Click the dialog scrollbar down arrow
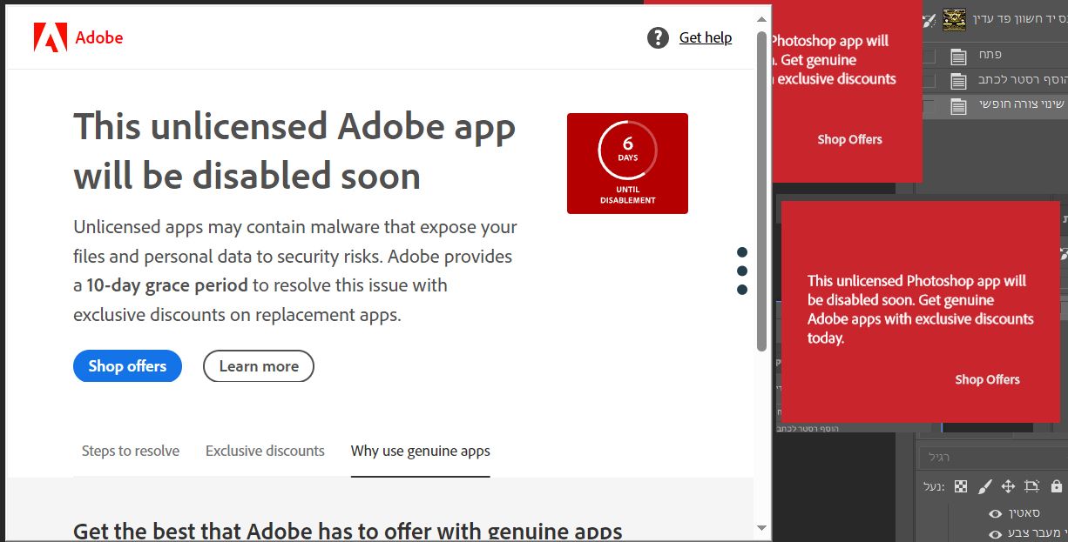Viewport: 1068px width, 542px height. tap(762, 527)
